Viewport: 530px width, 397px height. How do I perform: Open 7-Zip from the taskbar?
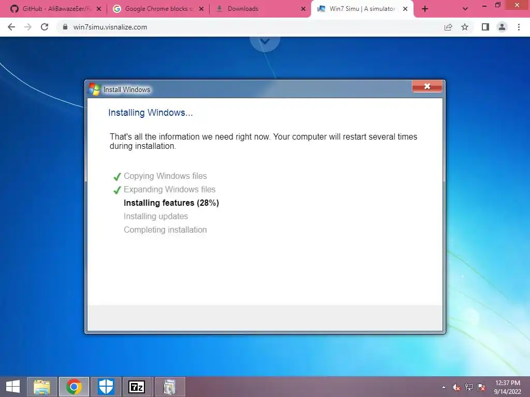[137, 387]
